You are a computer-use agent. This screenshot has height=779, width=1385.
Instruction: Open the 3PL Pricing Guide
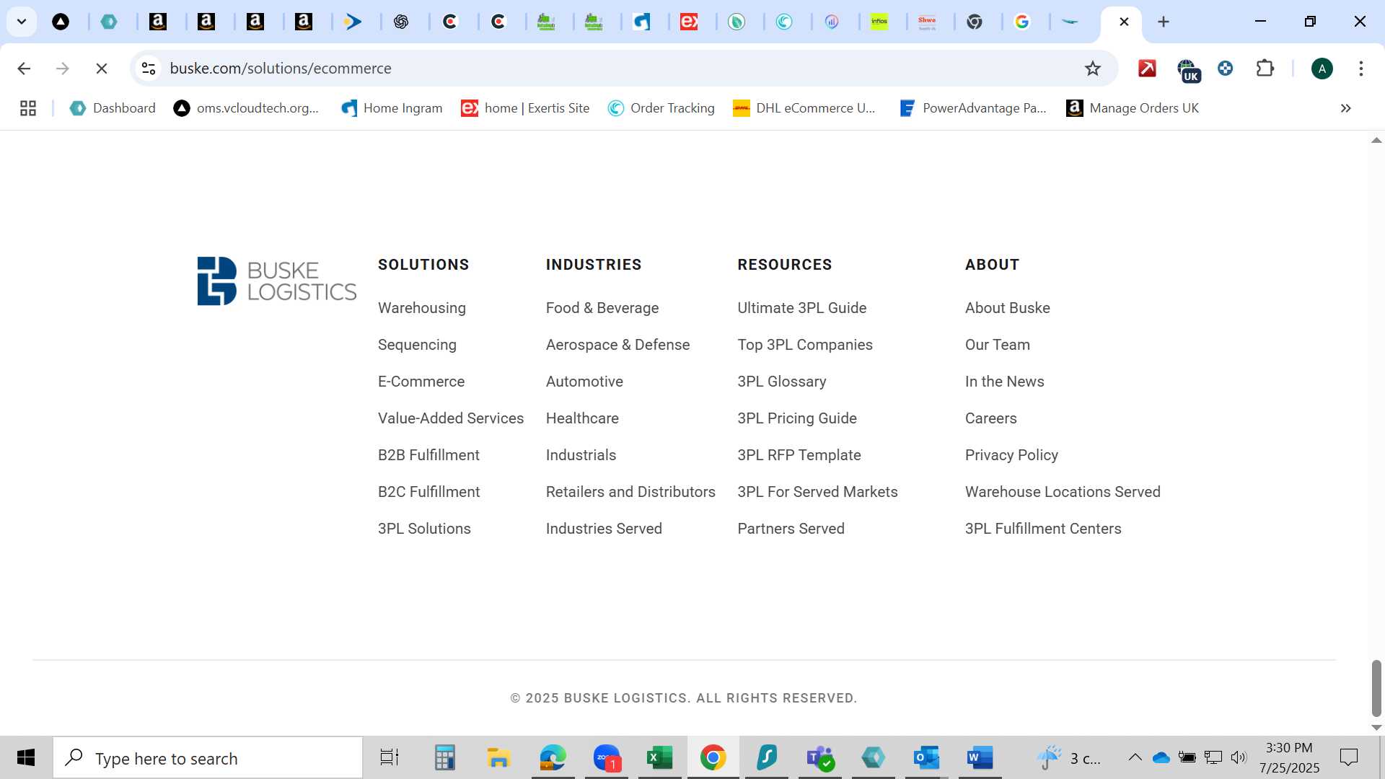click(797, 418)
